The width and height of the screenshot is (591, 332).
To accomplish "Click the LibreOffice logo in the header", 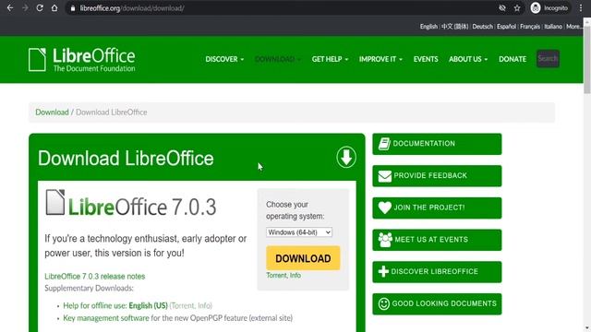I will pyautogui.click(x=82, y=59).
